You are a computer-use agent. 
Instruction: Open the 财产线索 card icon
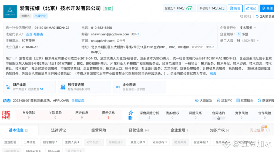point(8,87)
